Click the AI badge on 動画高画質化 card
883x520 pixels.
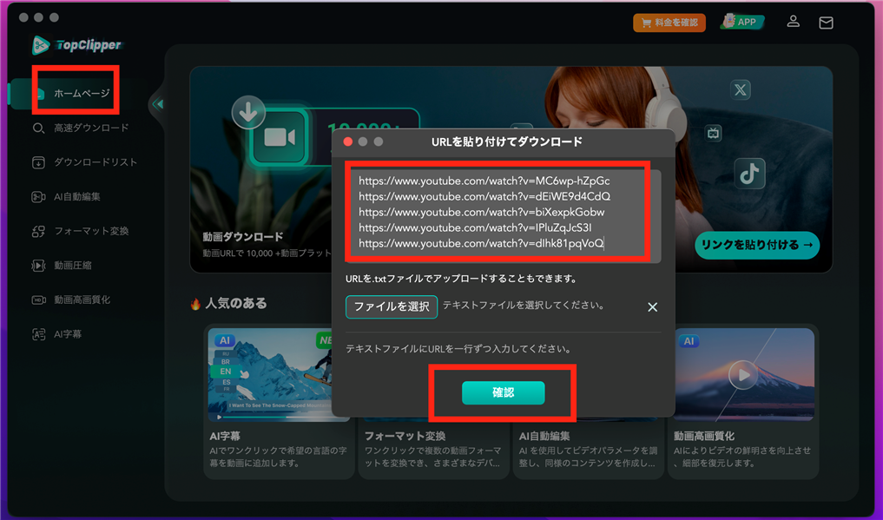click(x=689, y=341)
